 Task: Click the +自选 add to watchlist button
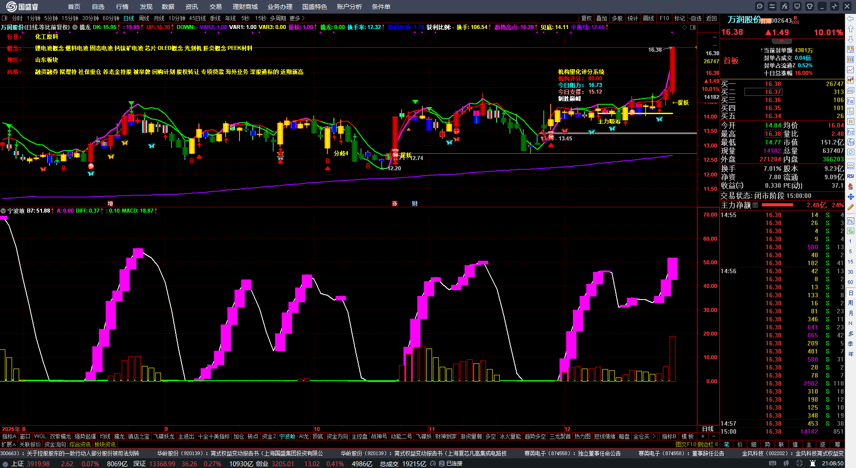point(695,18)
